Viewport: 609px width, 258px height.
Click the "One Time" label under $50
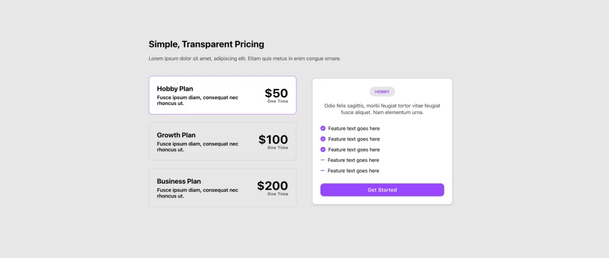[x=278, y=101]
